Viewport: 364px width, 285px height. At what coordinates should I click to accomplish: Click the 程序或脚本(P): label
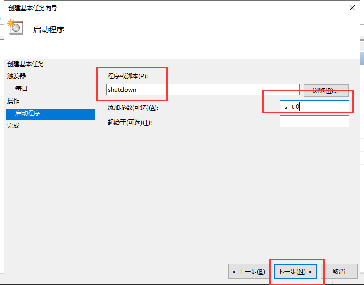[128, 76]
